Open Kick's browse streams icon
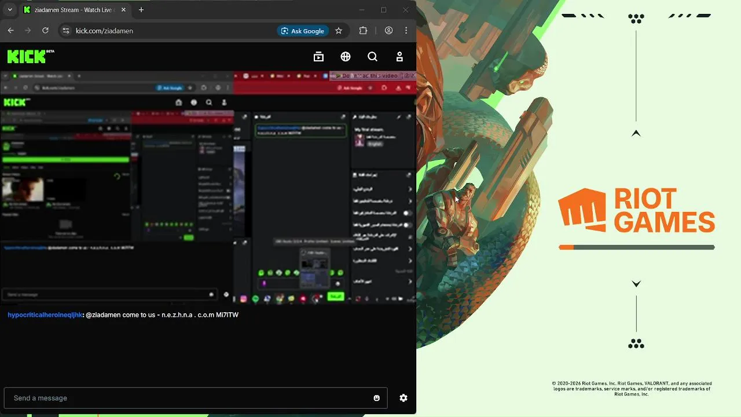The image size is (741, 417). (318, 57)
